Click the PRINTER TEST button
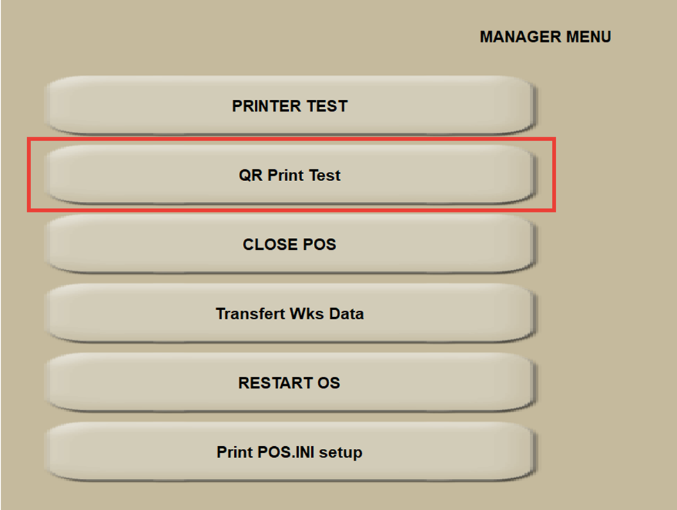The height and width of the screenshot is (510, 677). tap(290, 105)
